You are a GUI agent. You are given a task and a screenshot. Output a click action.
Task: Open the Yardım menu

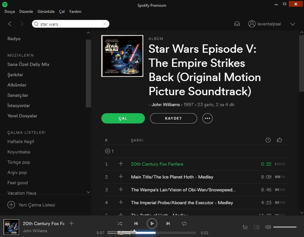pyautogui.click(x=75, y=12)
